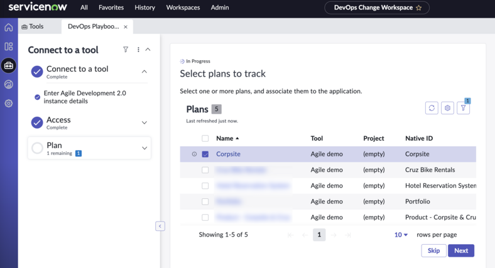Viewport: 495px width, 268px height.
Task: Go to last page of plans
Action: pyautogui.click(x=347, y=235)
